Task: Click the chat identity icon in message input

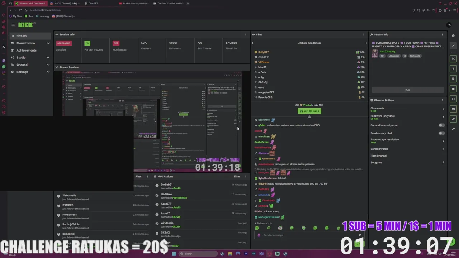Action: point(259,235)
